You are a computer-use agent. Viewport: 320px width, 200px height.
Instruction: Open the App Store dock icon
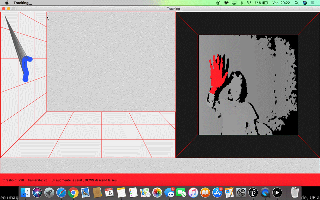click(x=217, y=193)
